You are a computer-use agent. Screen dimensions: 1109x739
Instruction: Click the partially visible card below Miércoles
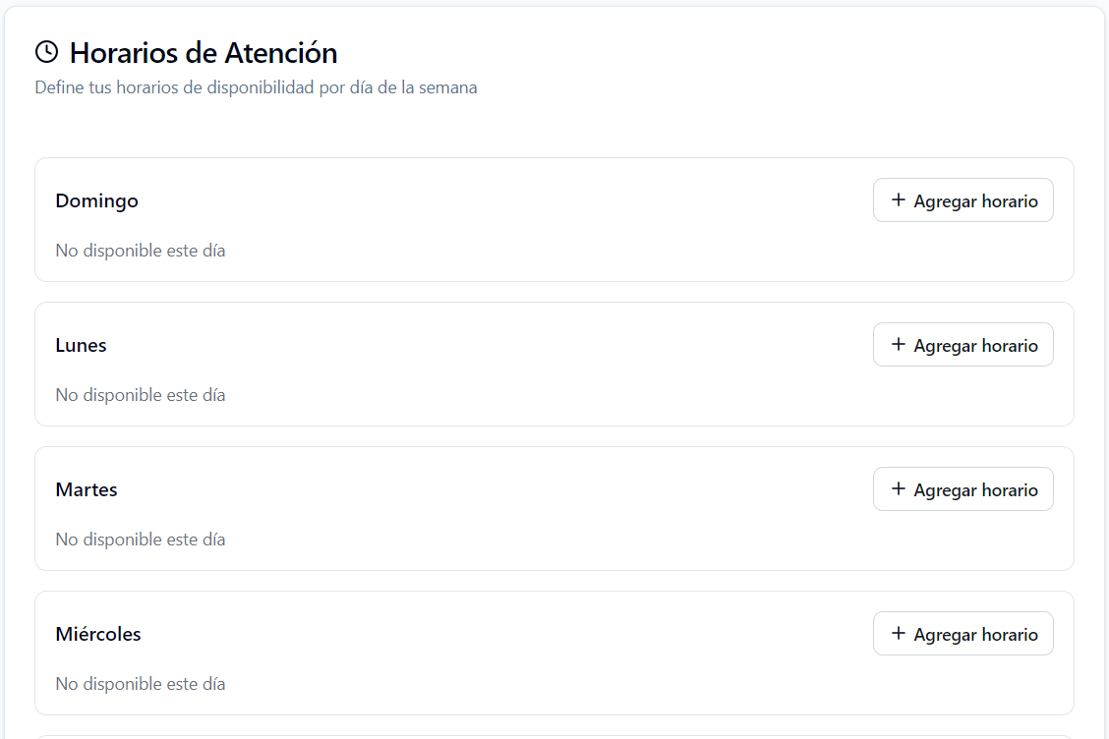(x=554, y=736)
